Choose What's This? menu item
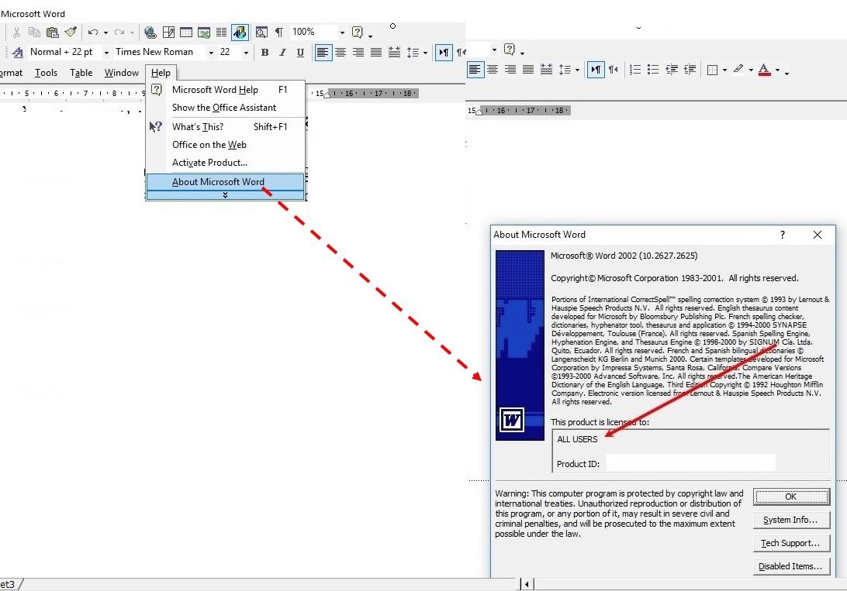This screenshot has width=847, height=591. pos(225,127)
